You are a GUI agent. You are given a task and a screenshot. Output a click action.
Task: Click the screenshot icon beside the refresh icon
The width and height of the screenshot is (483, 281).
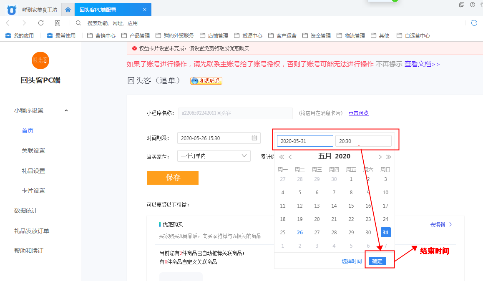[58, 23]
